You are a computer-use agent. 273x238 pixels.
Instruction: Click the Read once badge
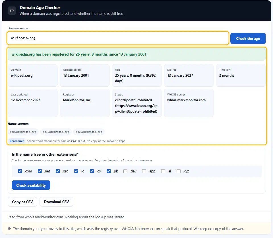pyautogui.click(x=17, y=141)
